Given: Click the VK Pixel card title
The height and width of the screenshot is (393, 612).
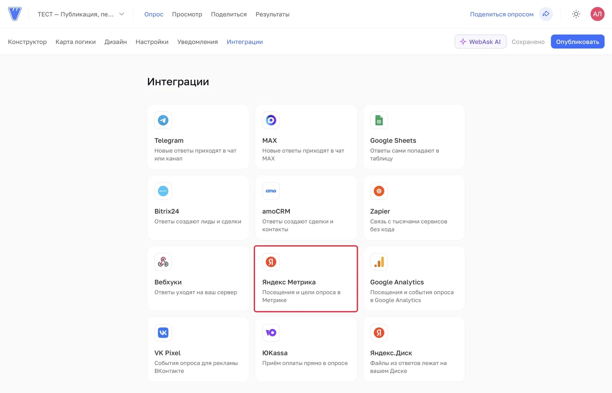Looking at the screenshot, I should pos(167,353).
